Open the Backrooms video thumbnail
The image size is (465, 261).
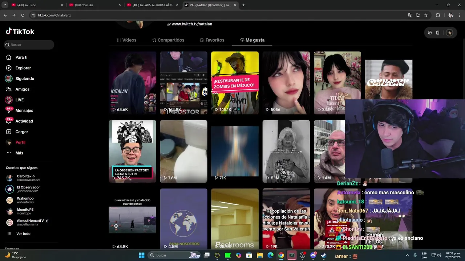click(x=235, y=219)
